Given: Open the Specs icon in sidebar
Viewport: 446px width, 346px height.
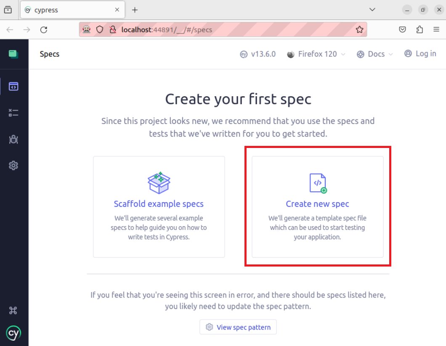Looking at the screenshot, I should (x=13, y=87).
